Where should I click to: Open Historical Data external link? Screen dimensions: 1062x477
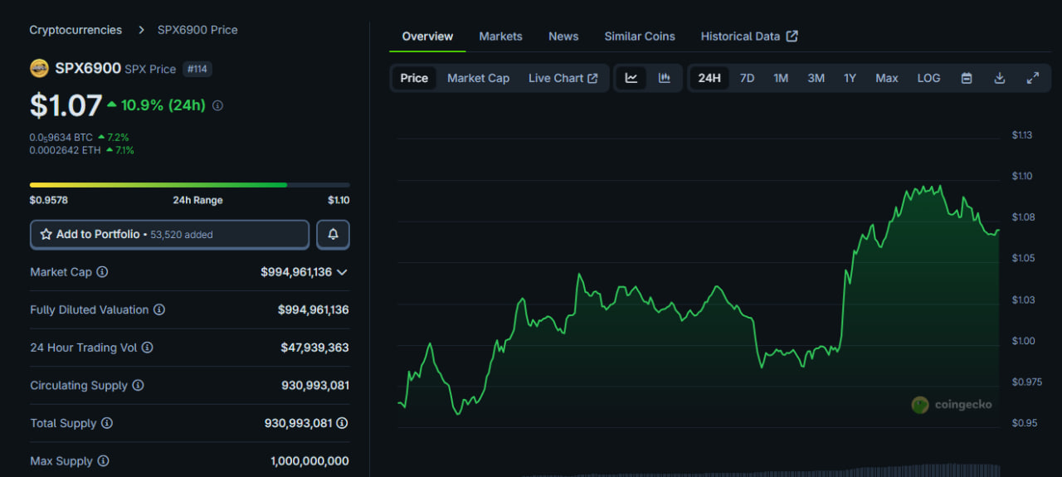(x=748, y=37)
